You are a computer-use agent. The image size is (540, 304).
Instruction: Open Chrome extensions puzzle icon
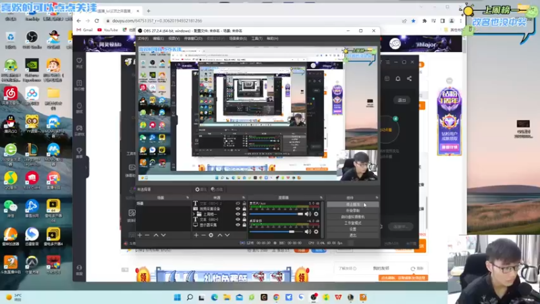tap(425, 21)
